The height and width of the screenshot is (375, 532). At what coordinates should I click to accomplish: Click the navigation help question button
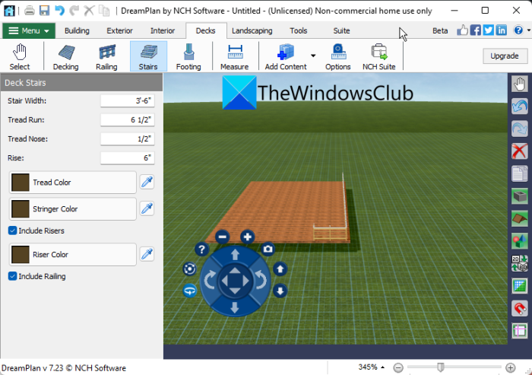point(201,249)
